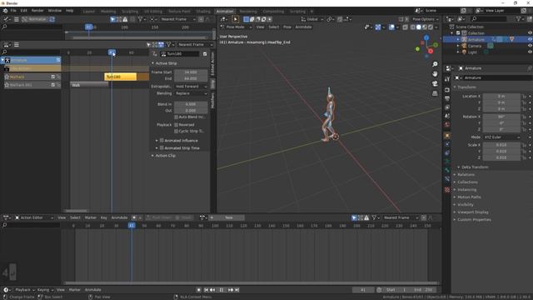Open the Tool properties tab icon
This screenshot has width=533, height=300.
point(447,79)
